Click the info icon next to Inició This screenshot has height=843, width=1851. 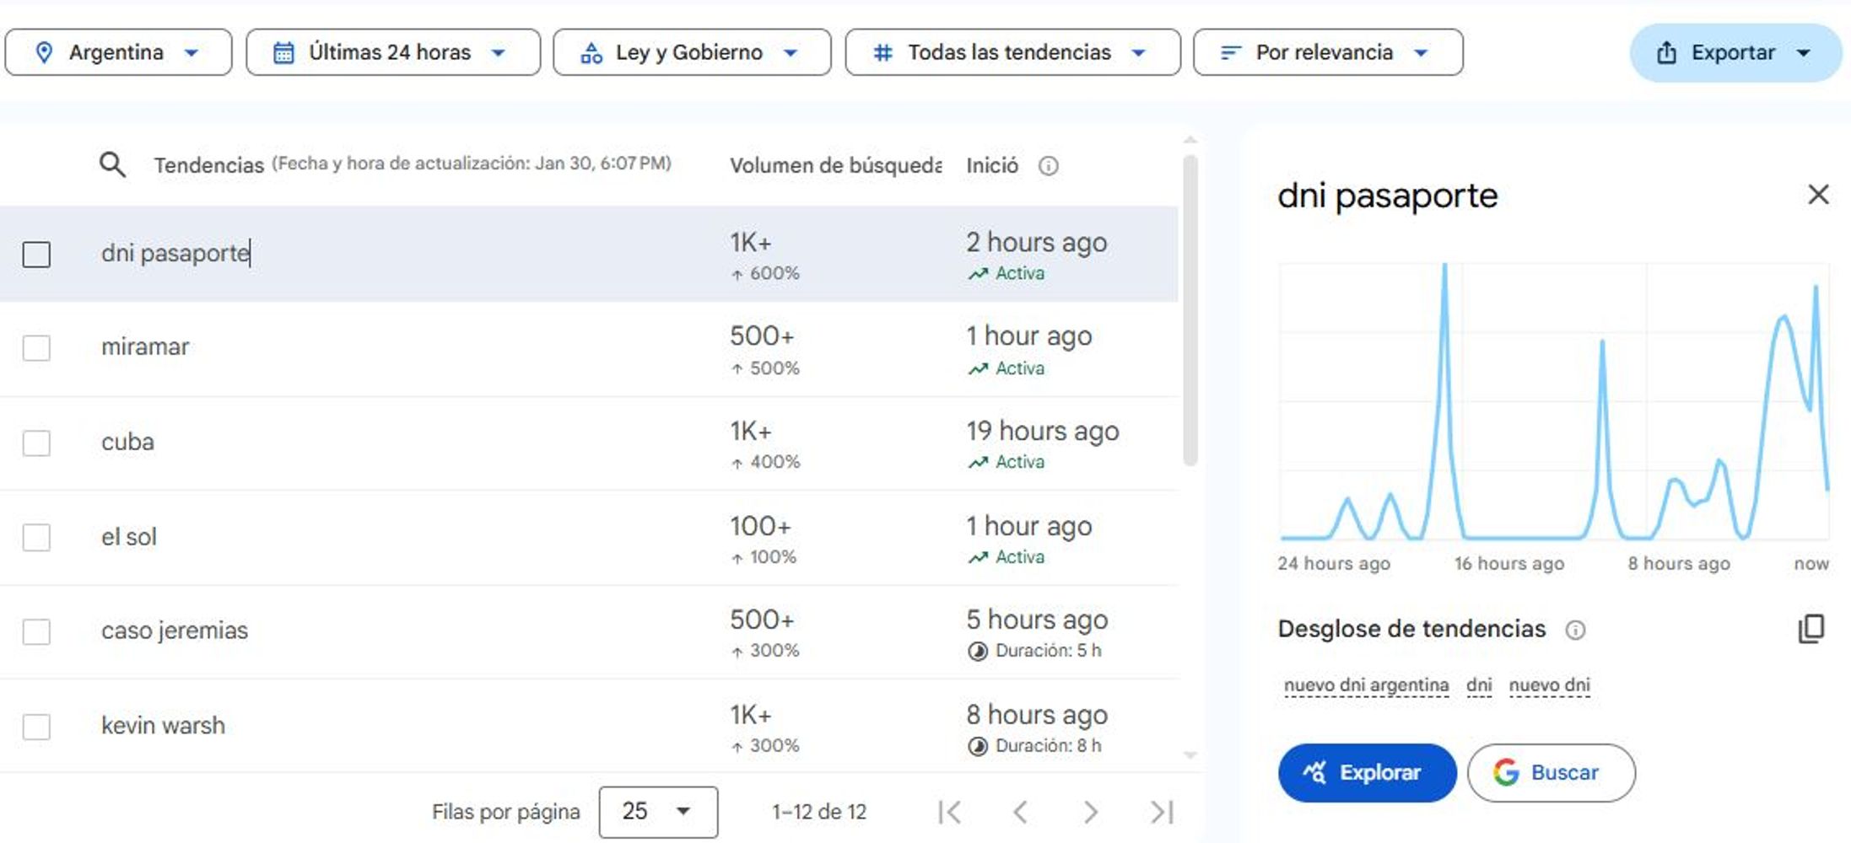point(1048,166)
